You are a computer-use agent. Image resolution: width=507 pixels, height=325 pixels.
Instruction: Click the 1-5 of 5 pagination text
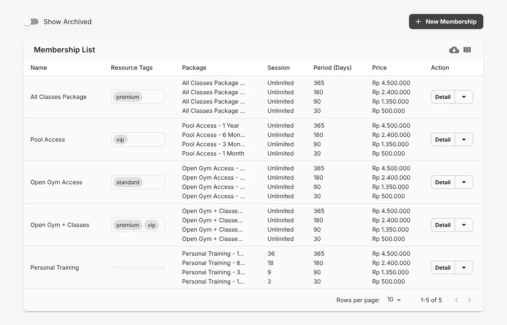point(431,300)
